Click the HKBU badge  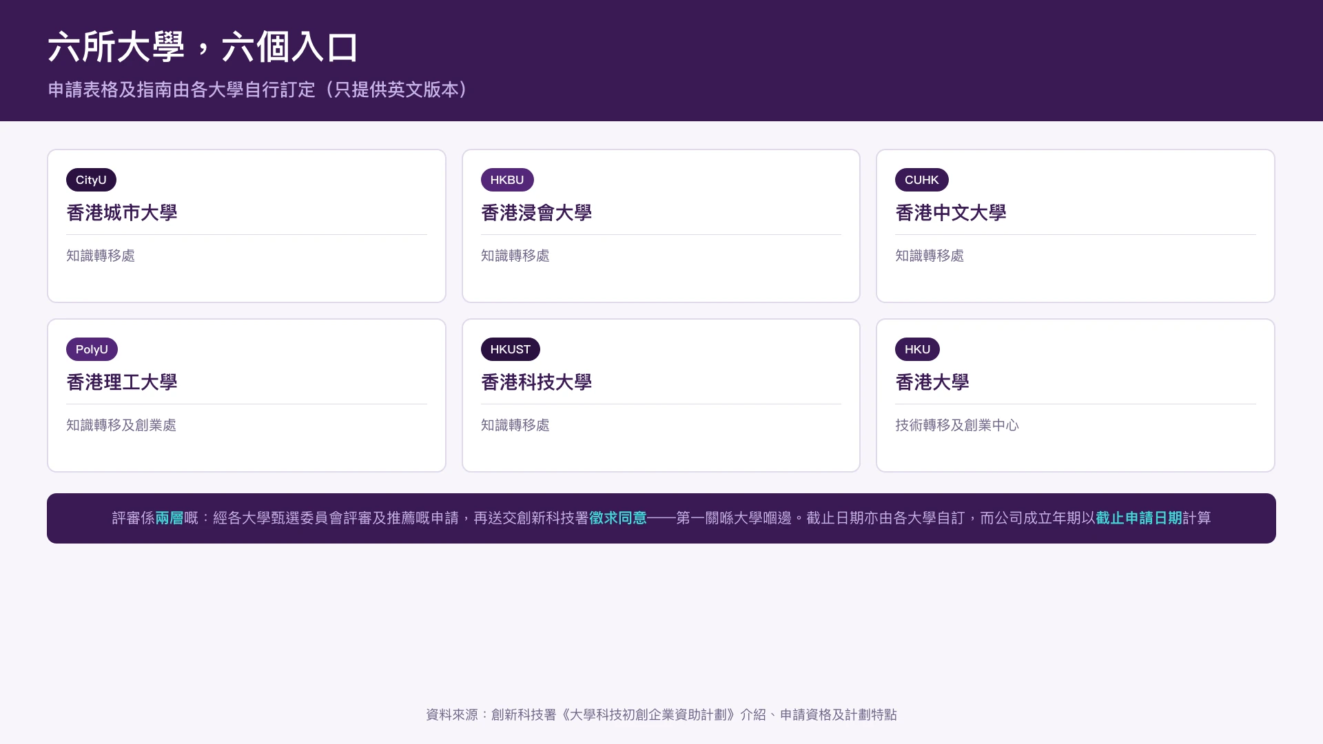pyautogui.click(x=507, y=180)
